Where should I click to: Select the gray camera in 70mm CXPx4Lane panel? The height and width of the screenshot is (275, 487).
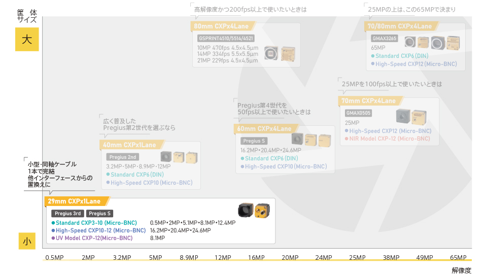[x=403, y=116]
